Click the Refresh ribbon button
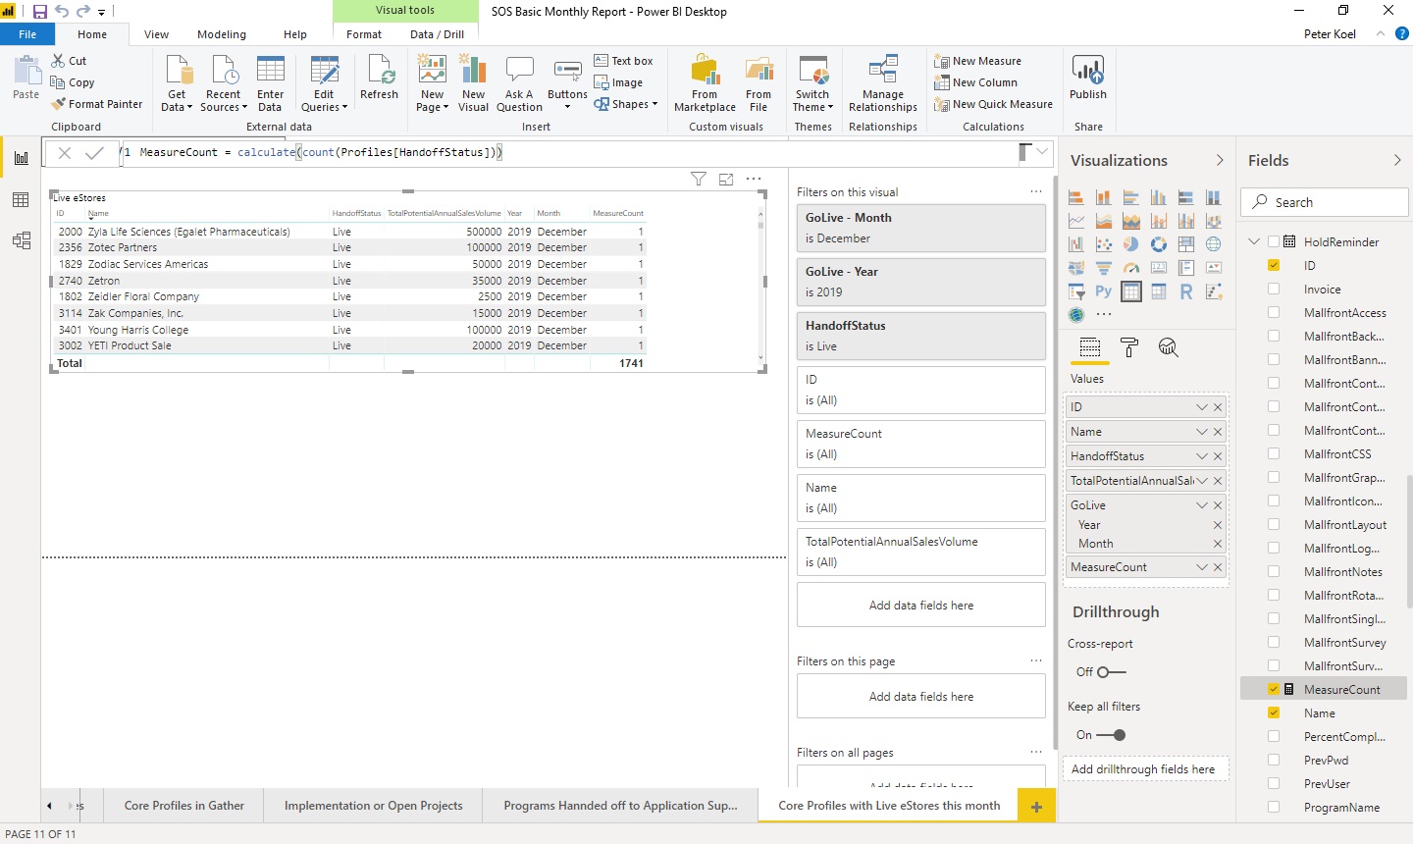This screenshot has height=844, width=1413. (379, 79)
